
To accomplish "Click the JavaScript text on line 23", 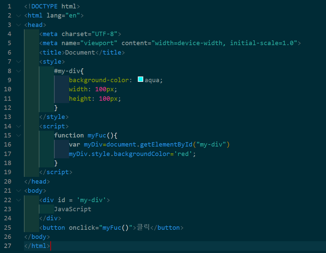I will [73, 209].
